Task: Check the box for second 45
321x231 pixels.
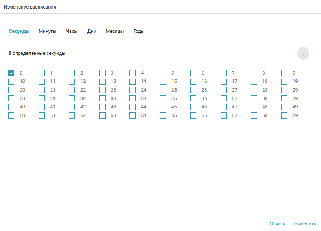Action: click(x=163, y=107)
